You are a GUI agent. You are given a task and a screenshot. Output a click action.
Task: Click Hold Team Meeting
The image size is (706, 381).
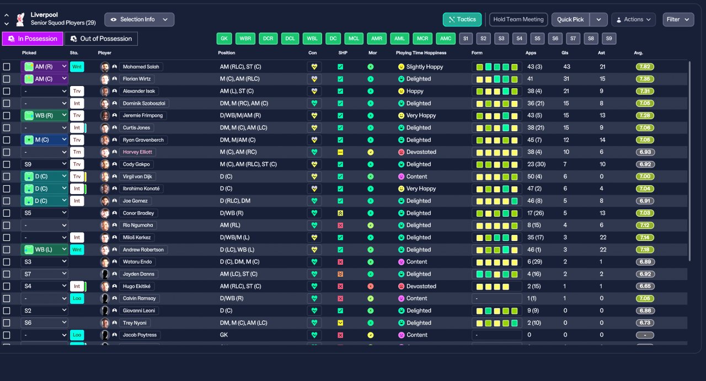click(518, 19)
